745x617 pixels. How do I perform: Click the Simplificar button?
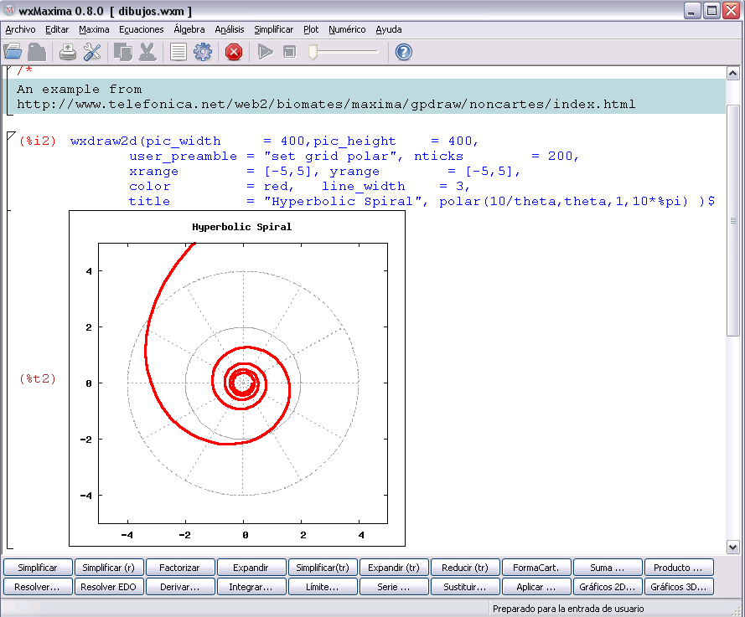(38, 568)
